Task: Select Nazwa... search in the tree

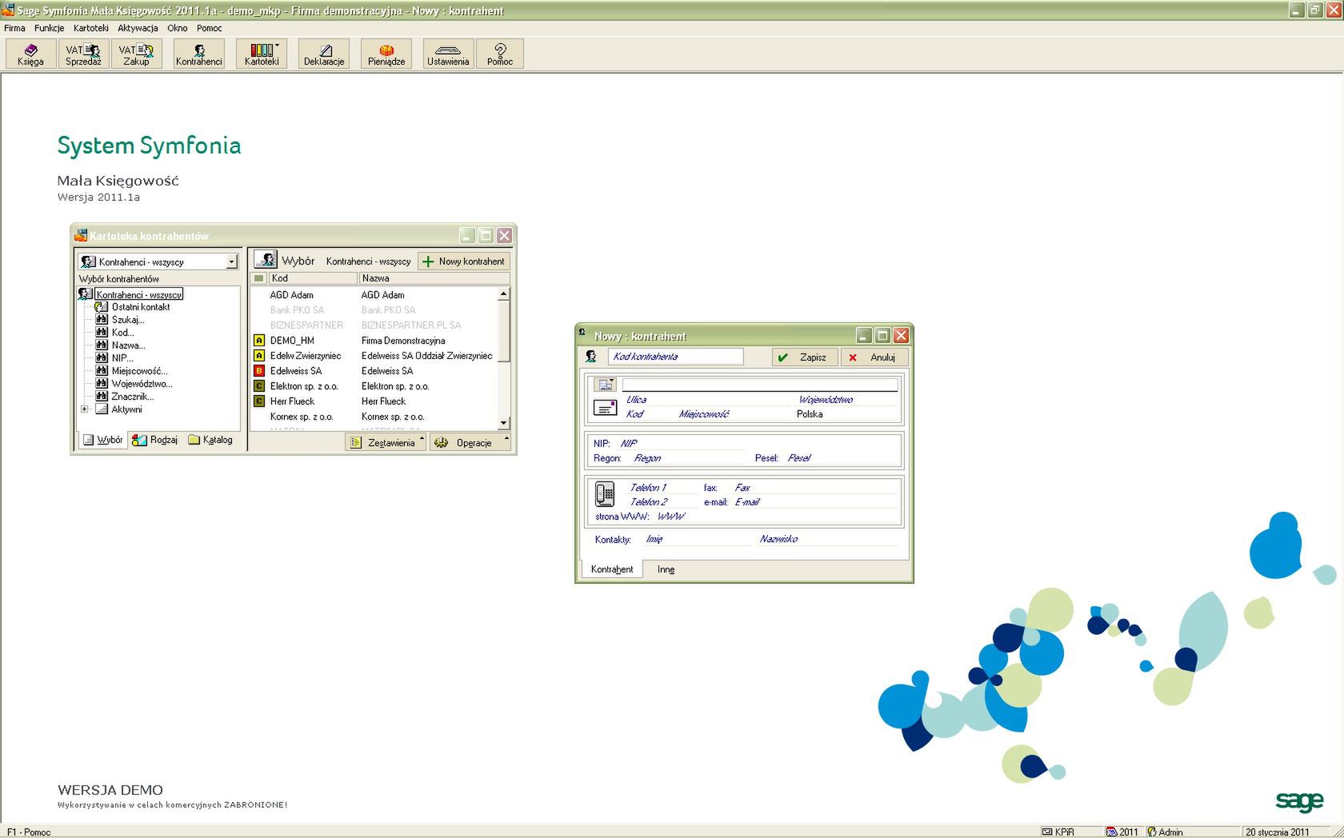Action: tap(128, 345)
